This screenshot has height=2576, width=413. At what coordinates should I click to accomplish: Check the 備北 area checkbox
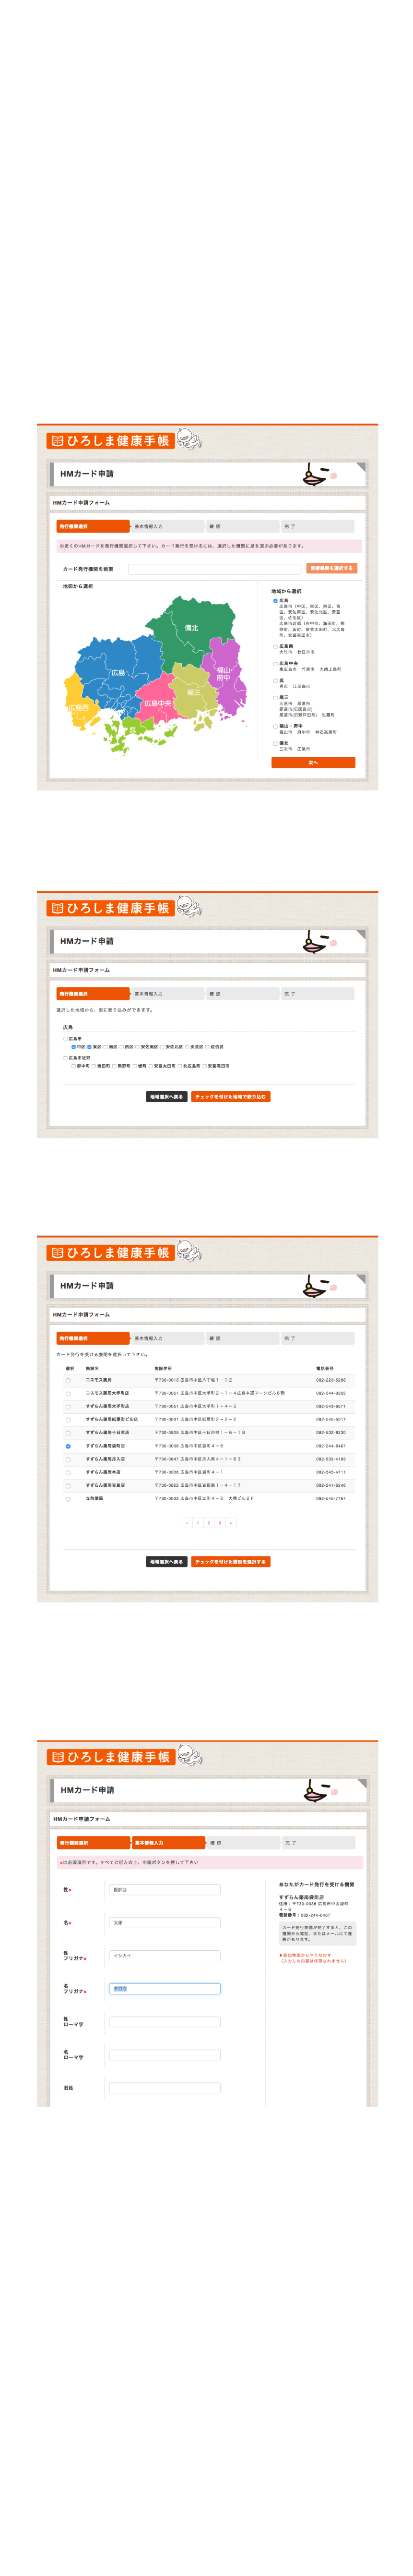tap(275, 744)
